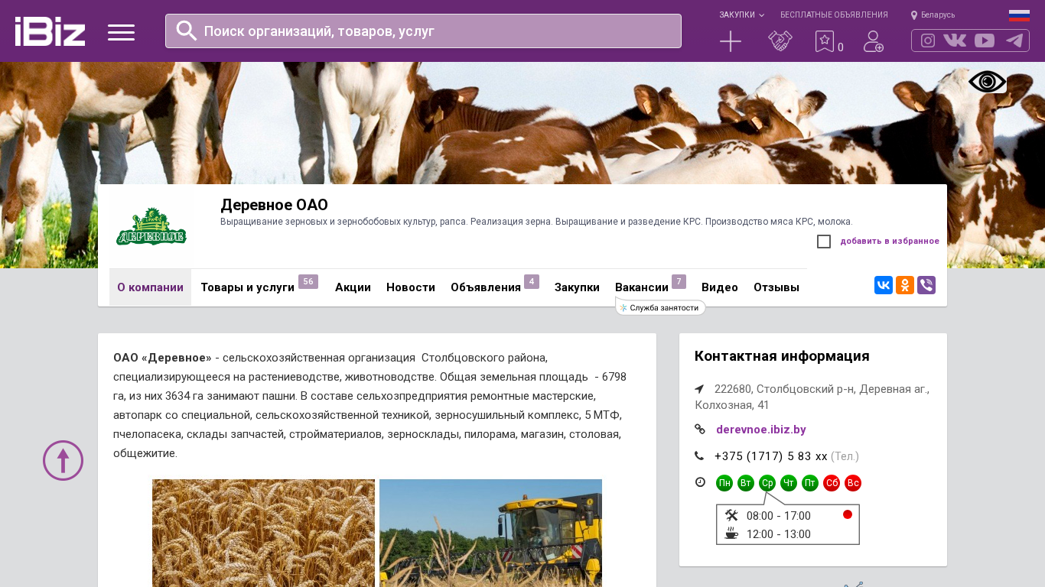The height and width of the screenshot is (587, 1045).
Task: Open the handshake partners icon
Action: tap(780, 41)
